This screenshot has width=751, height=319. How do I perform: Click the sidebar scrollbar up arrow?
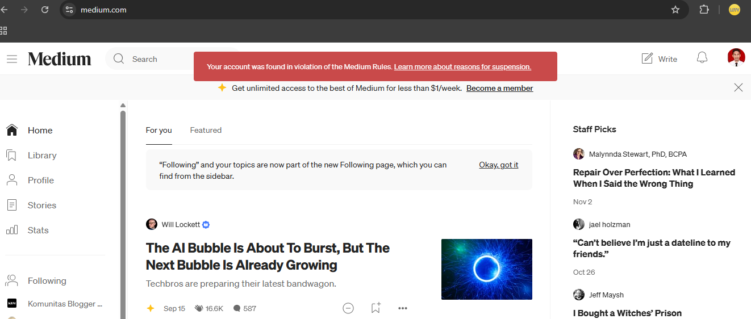click(x=123, y=106)
